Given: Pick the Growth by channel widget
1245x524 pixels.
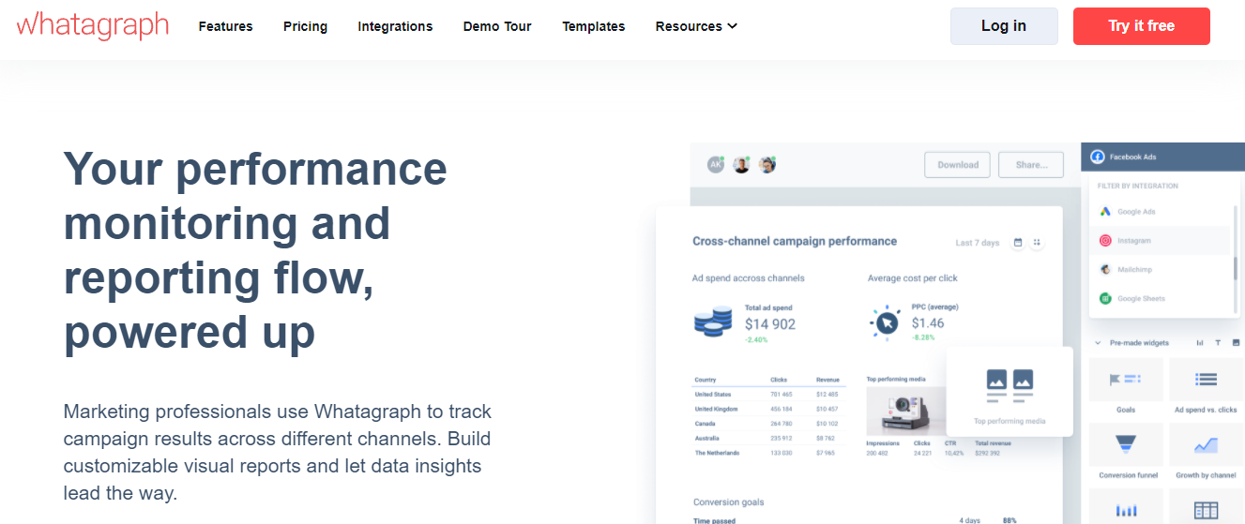Looking at the screenshot, I should (x=1206, y=445).
